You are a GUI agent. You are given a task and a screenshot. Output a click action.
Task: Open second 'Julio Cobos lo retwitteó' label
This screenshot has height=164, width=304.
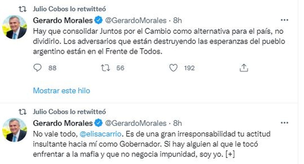pyautogui.click(x=69, y=111)
